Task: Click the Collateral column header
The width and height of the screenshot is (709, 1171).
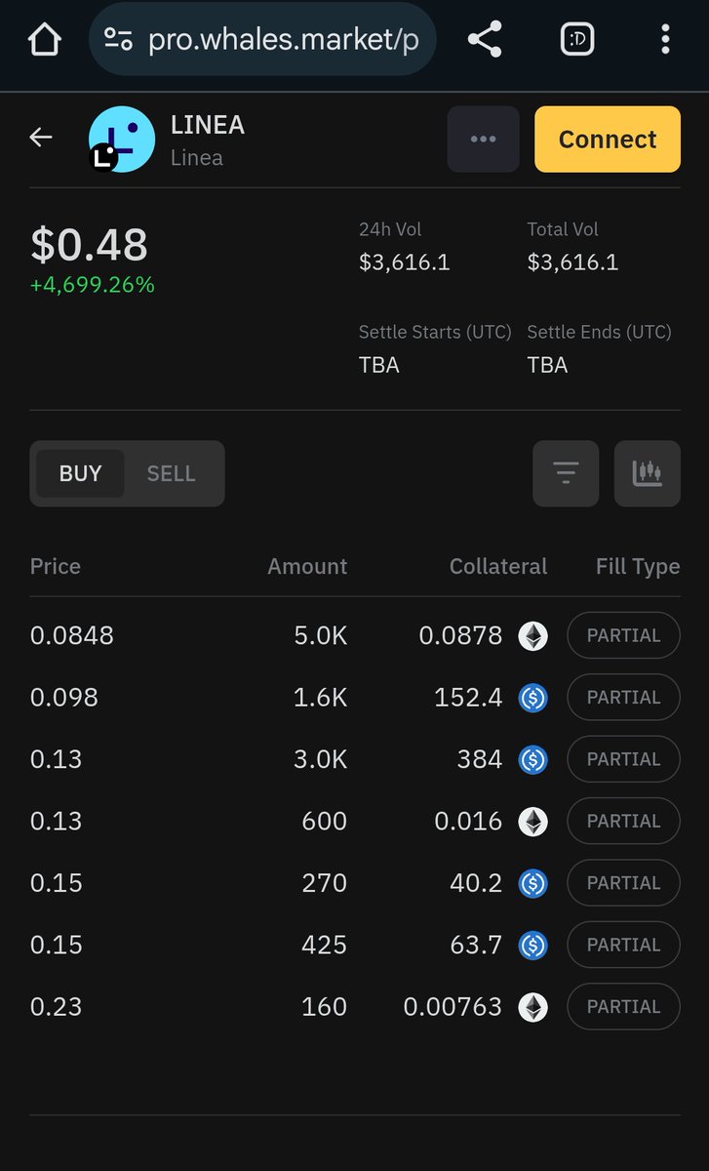Action: (498, 566)
